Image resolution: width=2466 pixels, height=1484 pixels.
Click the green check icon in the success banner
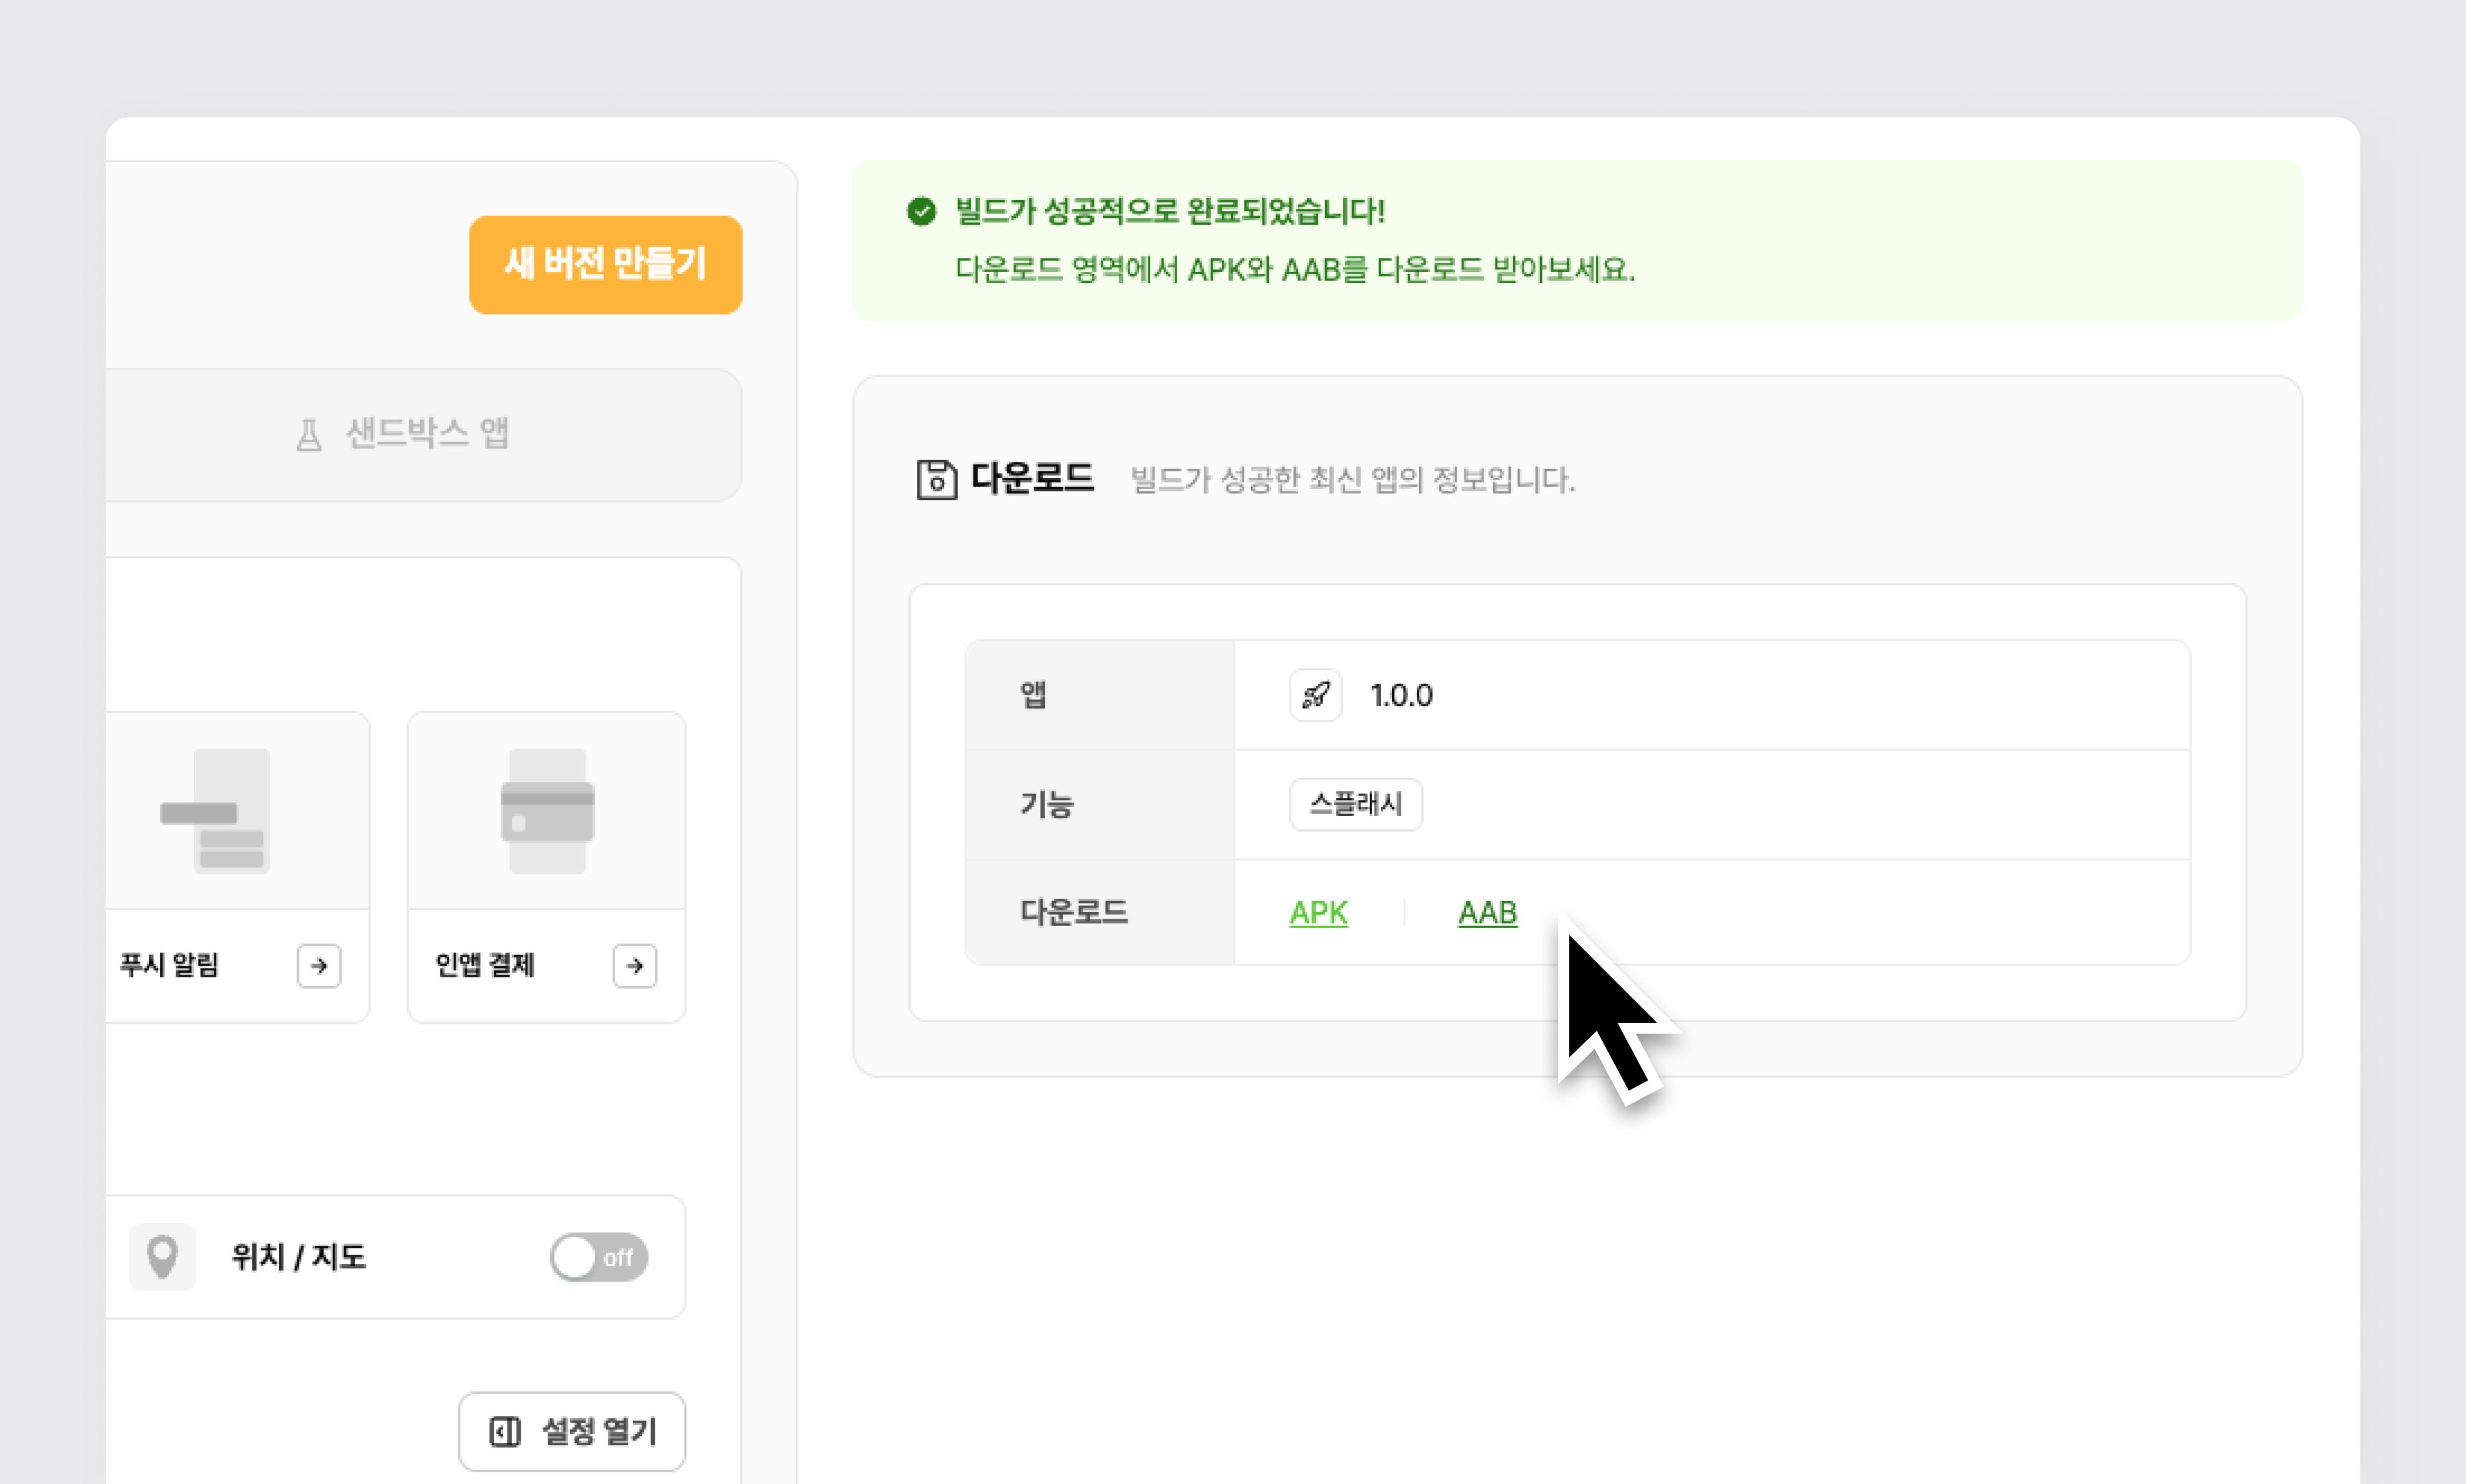[921, 211]
